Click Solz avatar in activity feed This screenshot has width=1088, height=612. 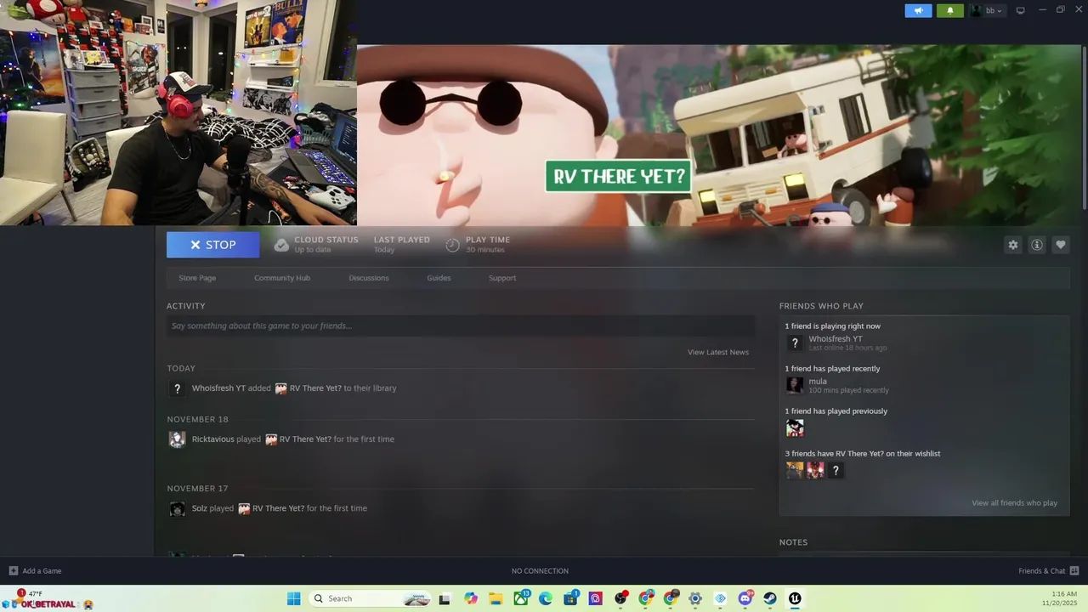pyautogui.click(x=177, y=509)
